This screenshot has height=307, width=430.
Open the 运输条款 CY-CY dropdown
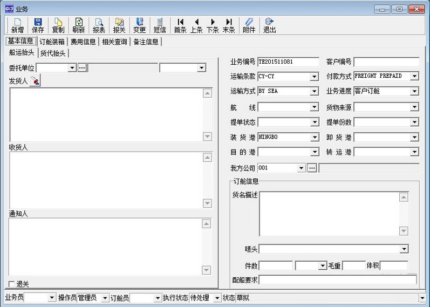click(x=315, y=77)
